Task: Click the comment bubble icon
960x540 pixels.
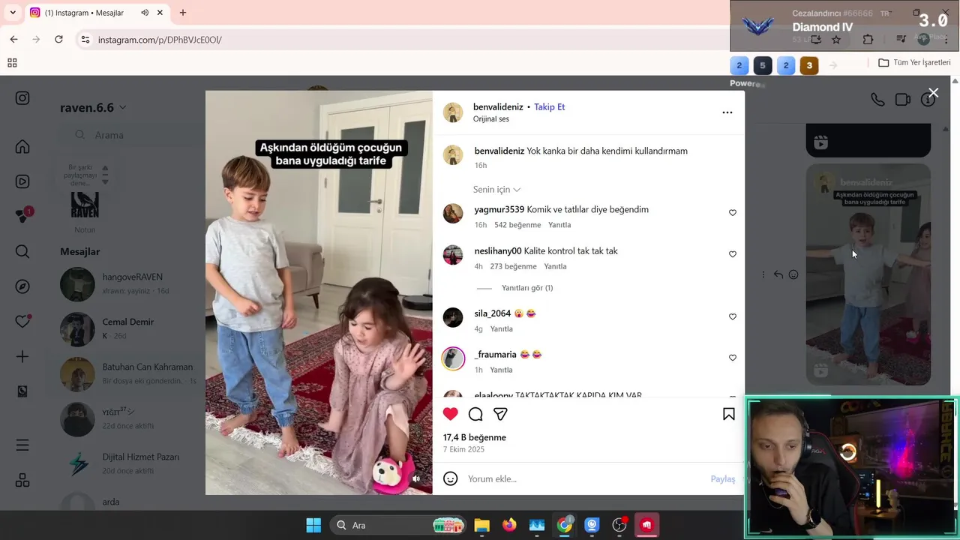Action: click(475, 414)
